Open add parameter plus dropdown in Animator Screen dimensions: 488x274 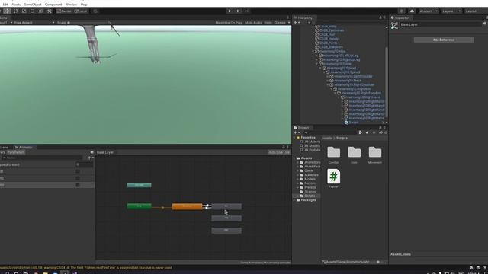coord(91,158)
